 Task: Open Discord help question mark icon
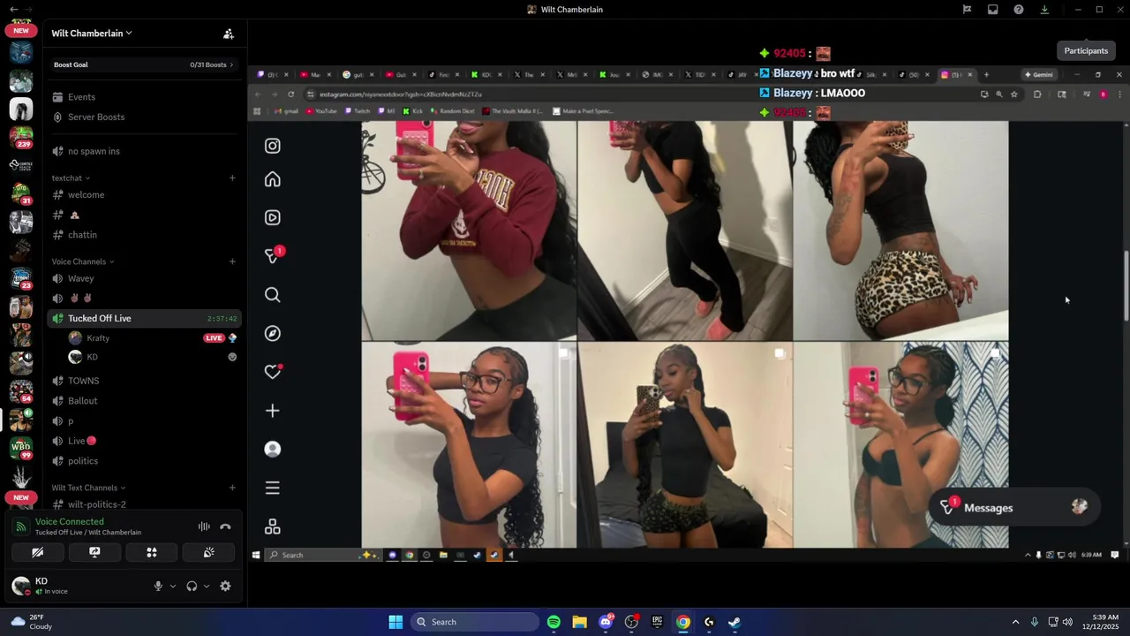[x=1019, y=10]
